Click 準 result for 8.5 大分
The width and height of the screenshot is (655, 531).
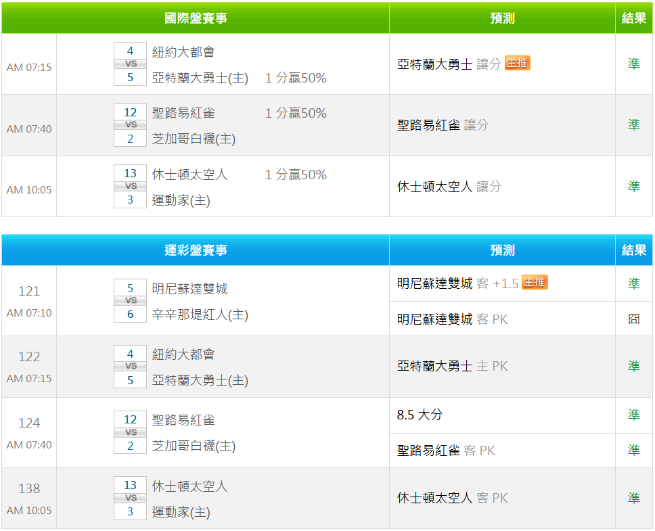(634, 415)
